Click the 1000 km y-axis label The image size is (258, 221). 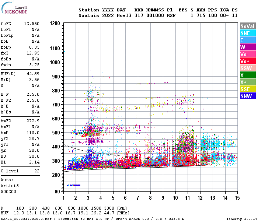[x=55, y=62]
